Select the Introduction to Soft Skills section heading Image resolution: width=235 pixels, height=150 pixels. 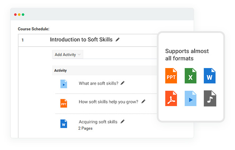pos(81,40)
